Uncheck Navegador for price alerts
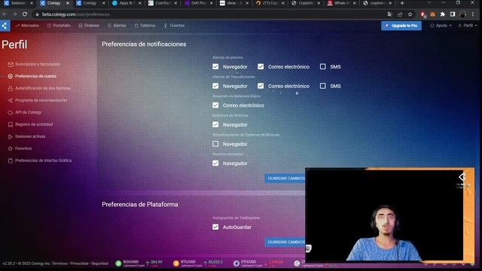The height and width of the screenshot is (271, 482). [215, 67]
